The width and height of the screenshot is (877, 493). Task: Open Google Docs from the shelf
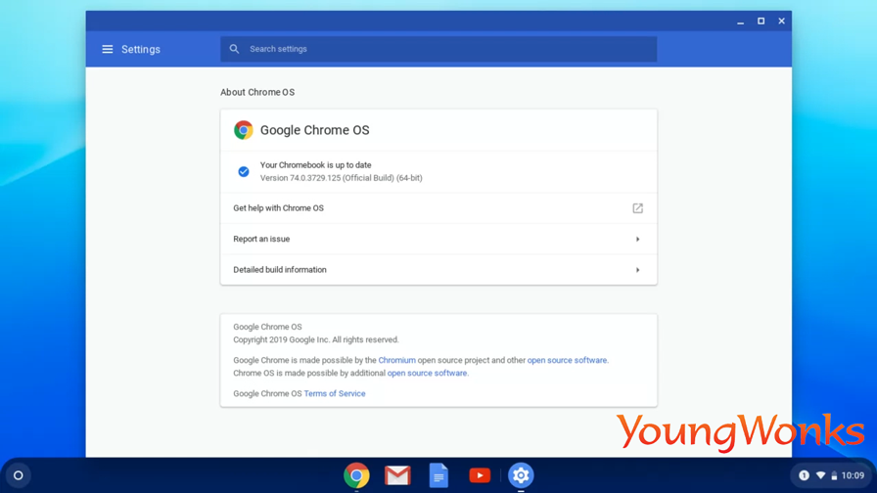tap(438, 475)
